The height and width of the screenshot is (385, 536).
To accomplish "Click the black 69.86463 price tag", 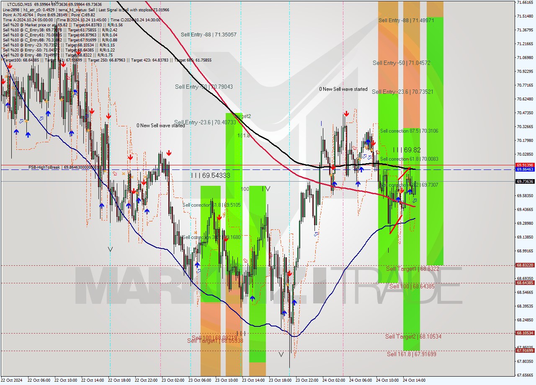I will coord(525,169).
